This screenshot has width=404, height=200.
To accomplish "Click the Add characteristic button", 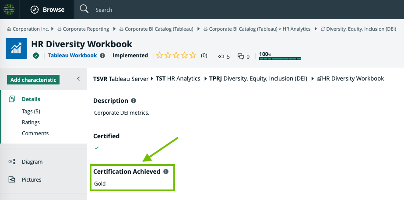I will [x=33, y=80].
